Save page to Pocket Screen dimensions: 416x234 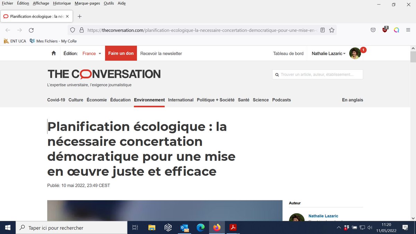click(373, 30)
